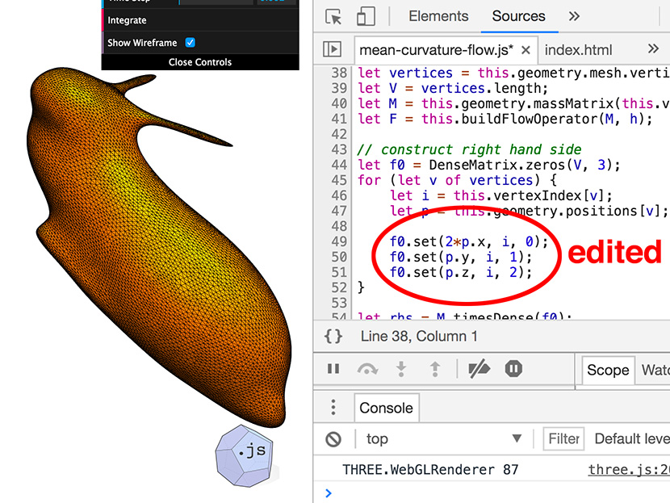The height and width of the screenshot is (503, 670).
Task: Step out of current function
Action: click(435, 369)
